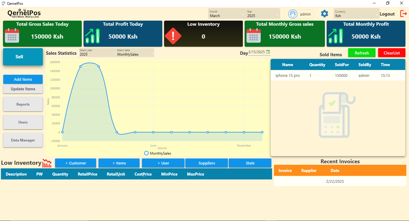
Task: Expand the Currency dropdown showing Ksh
Action: point(356,14)
